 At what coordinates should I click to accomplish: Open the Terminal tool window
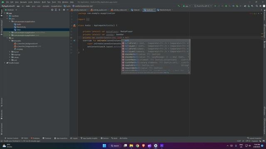click(47, 138)
